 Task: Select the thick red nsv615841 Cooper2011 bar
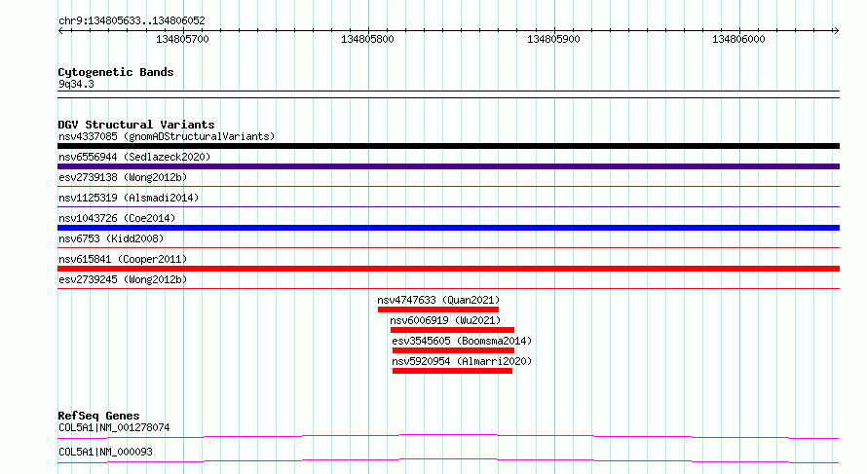coord(448,269)
